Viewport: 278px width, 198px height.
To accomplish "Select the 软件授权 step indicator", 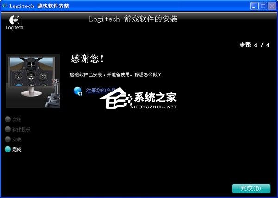I will 18,129.
